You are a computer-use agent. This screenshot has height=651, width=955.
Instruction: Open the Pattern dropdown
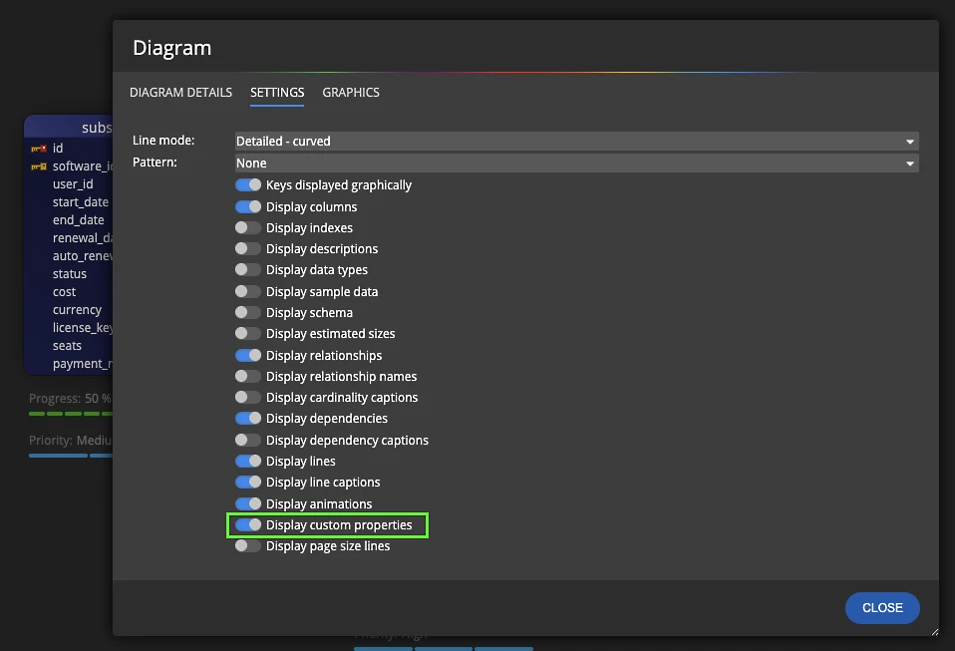point(577,163)
